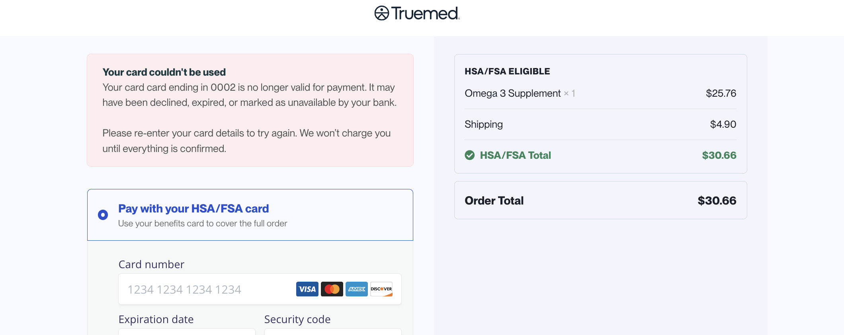Viewport: 844px width, 335px height.
Task: Click the green HSA/FSA Total label
Action: (x=515, y=155)
